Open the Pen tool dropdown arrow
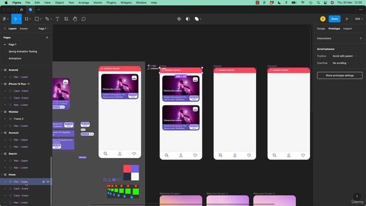Screen dimensions: 366x206 (x=51, y=19)
